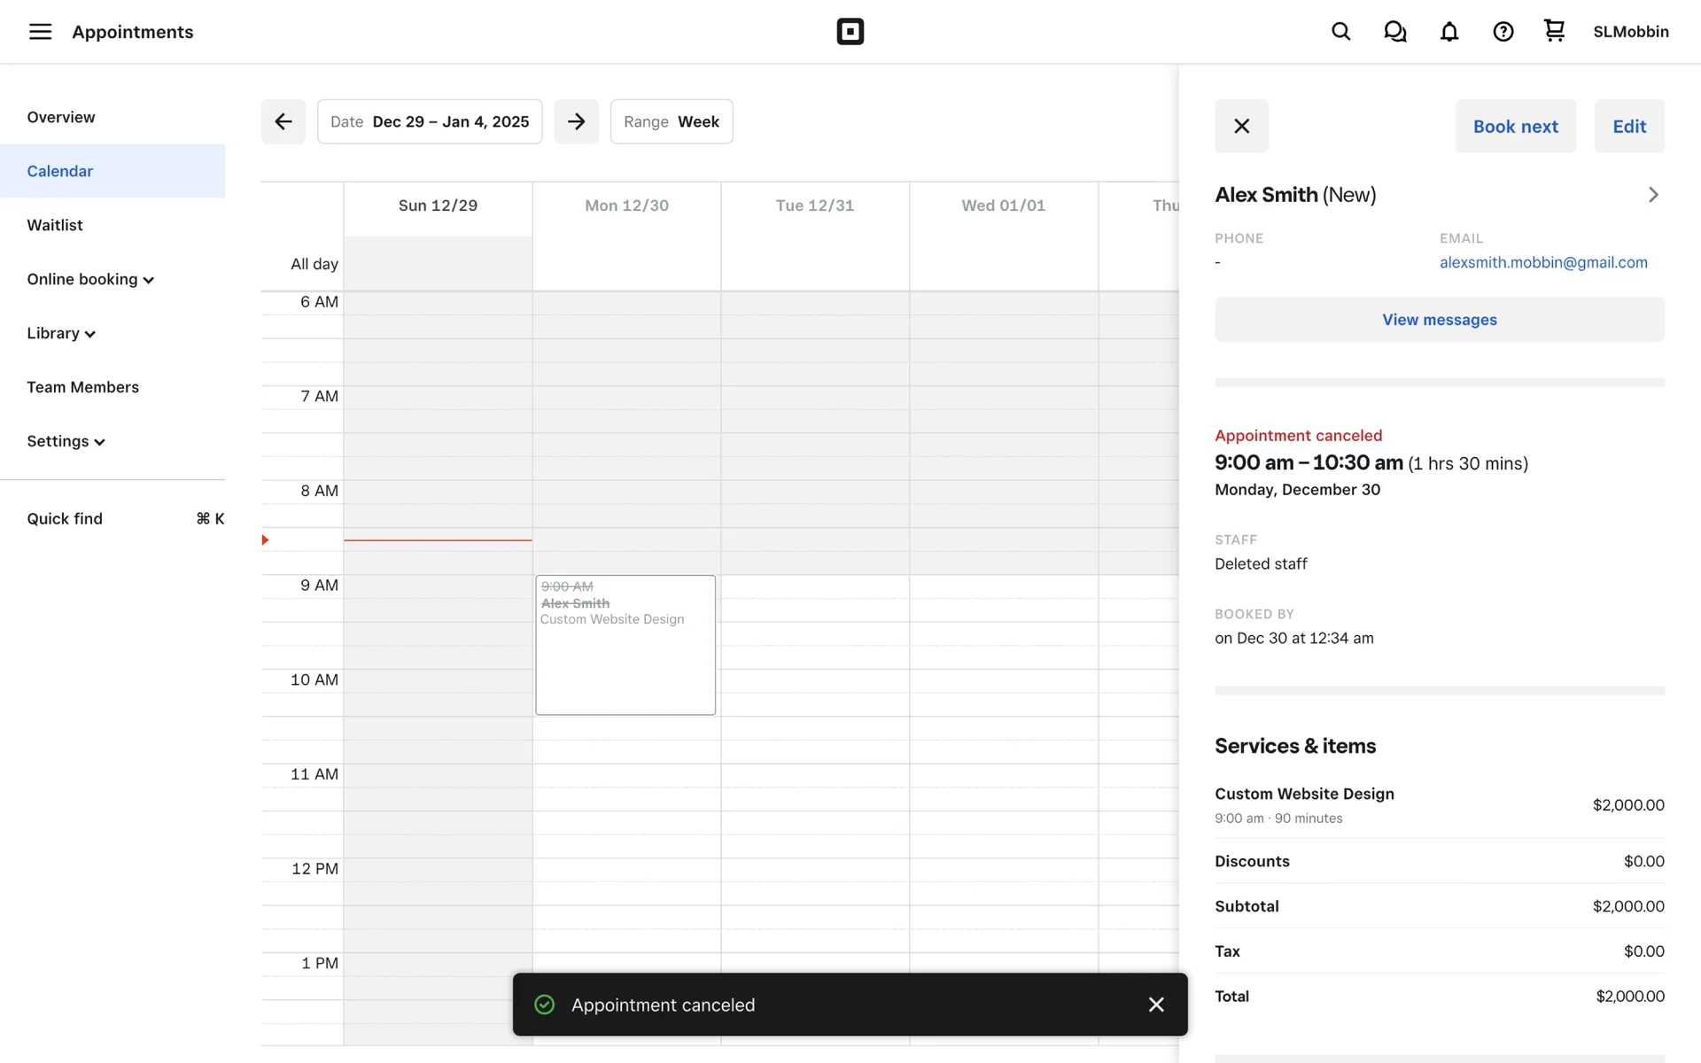
Task: Open the shopping cart icon
Action: [1554, 31]
